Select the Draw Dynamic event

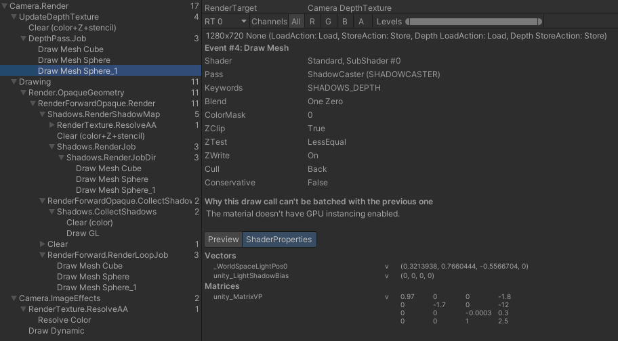point(56,331)
